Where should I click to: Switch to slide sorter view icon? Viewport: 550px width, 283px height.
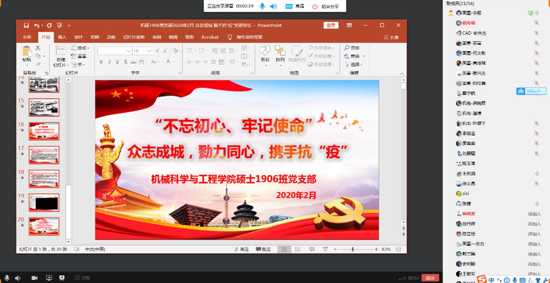[298, 249]
